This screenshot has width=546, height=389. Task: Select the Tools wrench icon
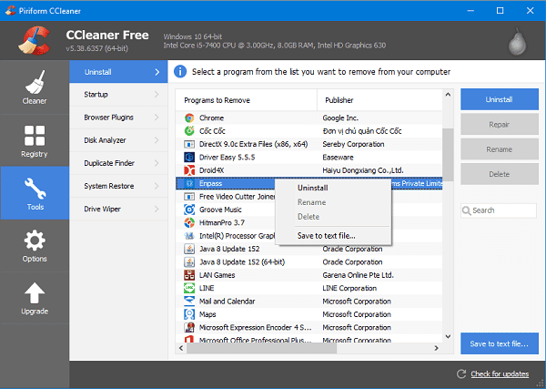point(34,189)
